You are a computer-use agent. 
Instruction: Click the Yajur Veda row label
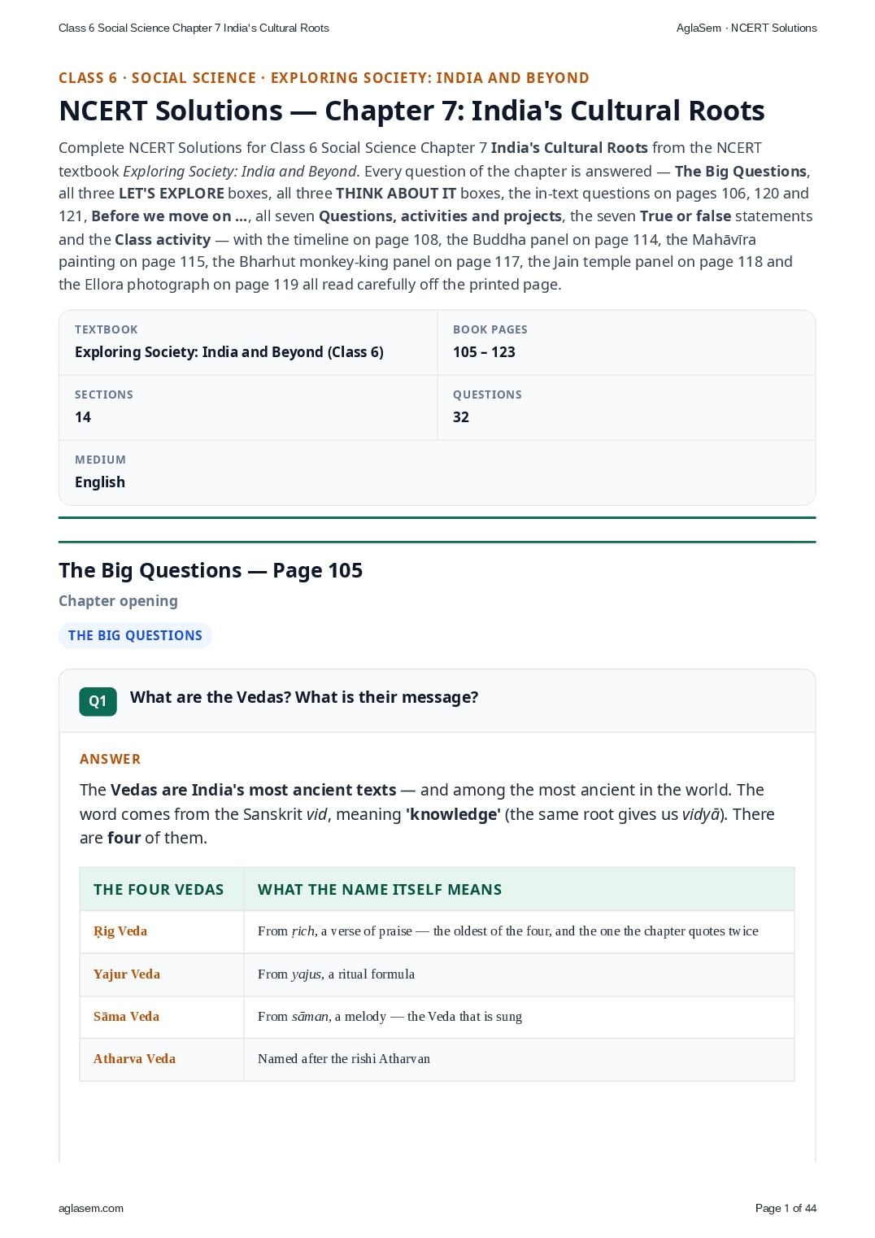(127, 974)
